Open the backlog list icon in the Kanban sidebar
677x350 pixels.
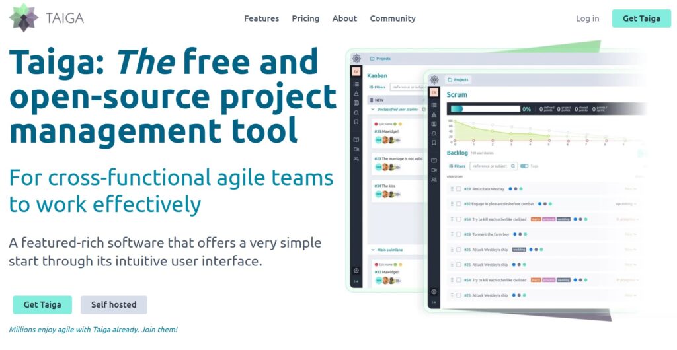click(356, 84)
